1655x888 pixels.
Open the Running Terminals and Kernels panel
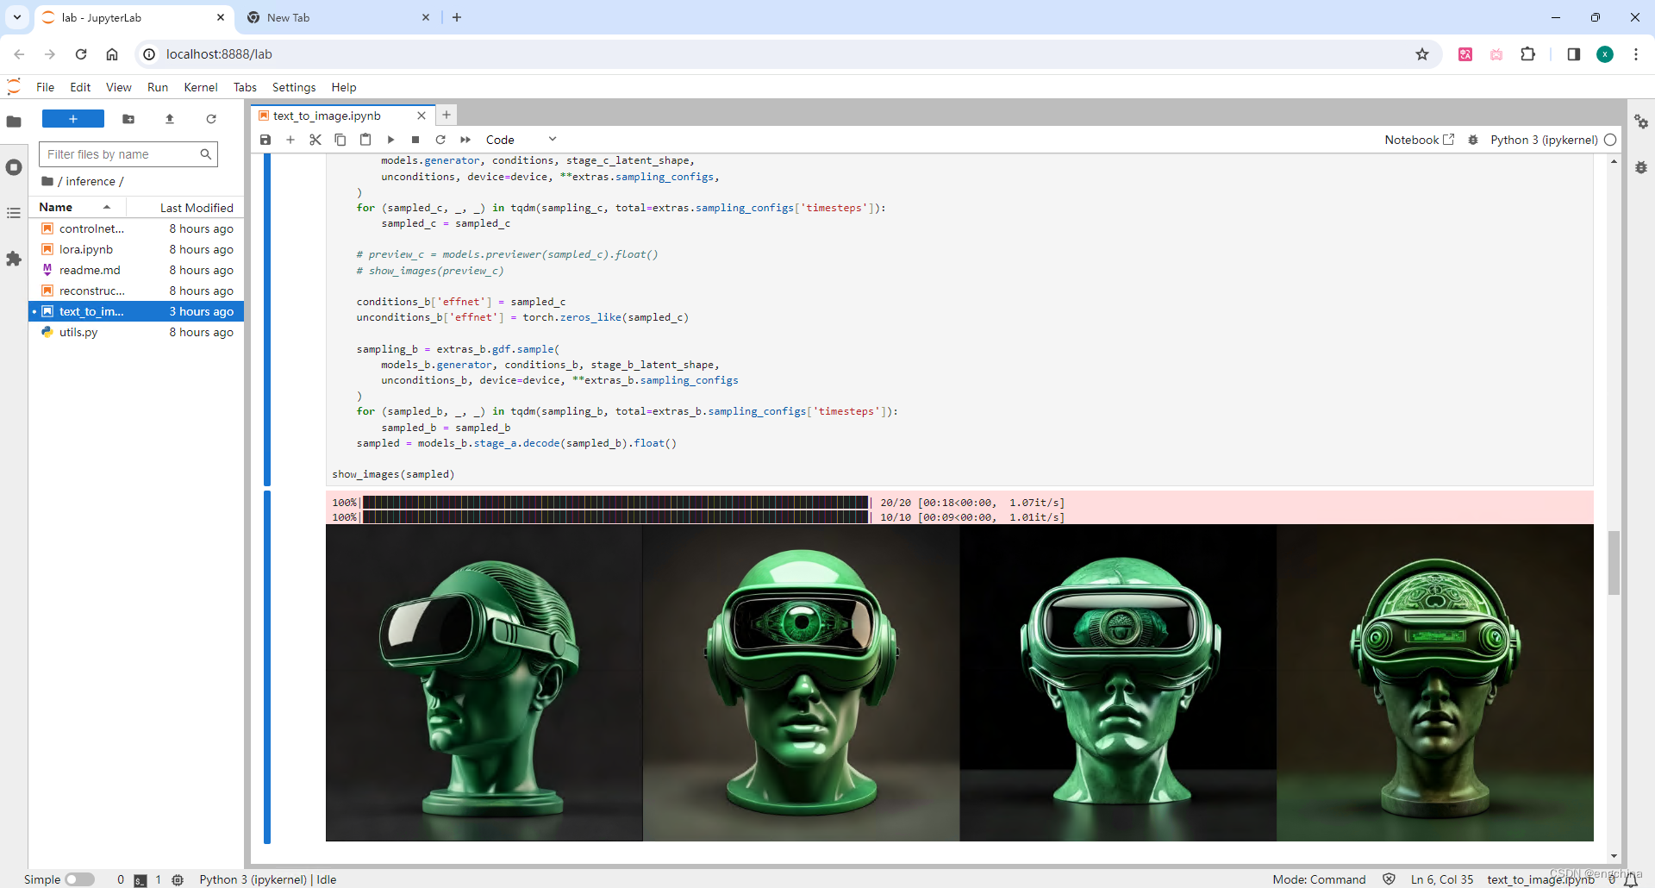point(14,167)
